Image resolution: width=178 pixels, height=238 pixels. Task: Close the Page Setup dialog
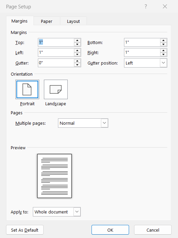165,6
